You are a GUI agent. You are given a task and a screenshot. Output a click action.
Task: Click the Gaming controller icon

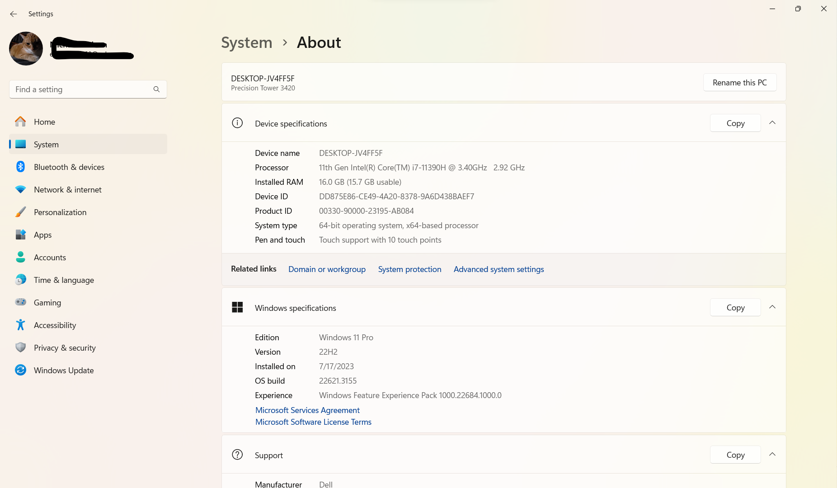click(x=20, y=302)
